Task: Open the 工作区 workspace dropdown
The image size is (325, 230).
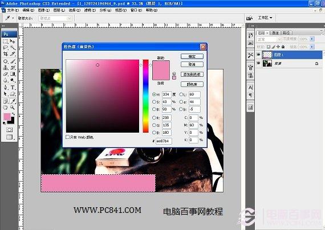Action: tap(265, 18)
